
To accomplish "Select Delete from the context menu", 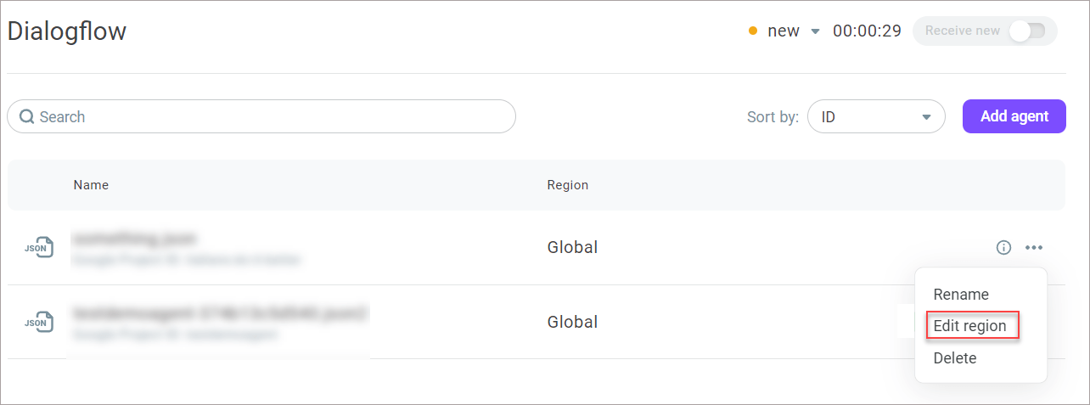I will (955, 358).
